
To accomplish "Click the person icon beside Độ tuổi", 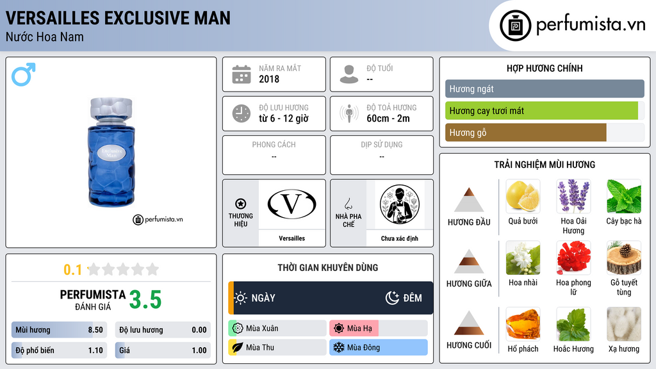I will pyautogui.click(x=349, y=74).
